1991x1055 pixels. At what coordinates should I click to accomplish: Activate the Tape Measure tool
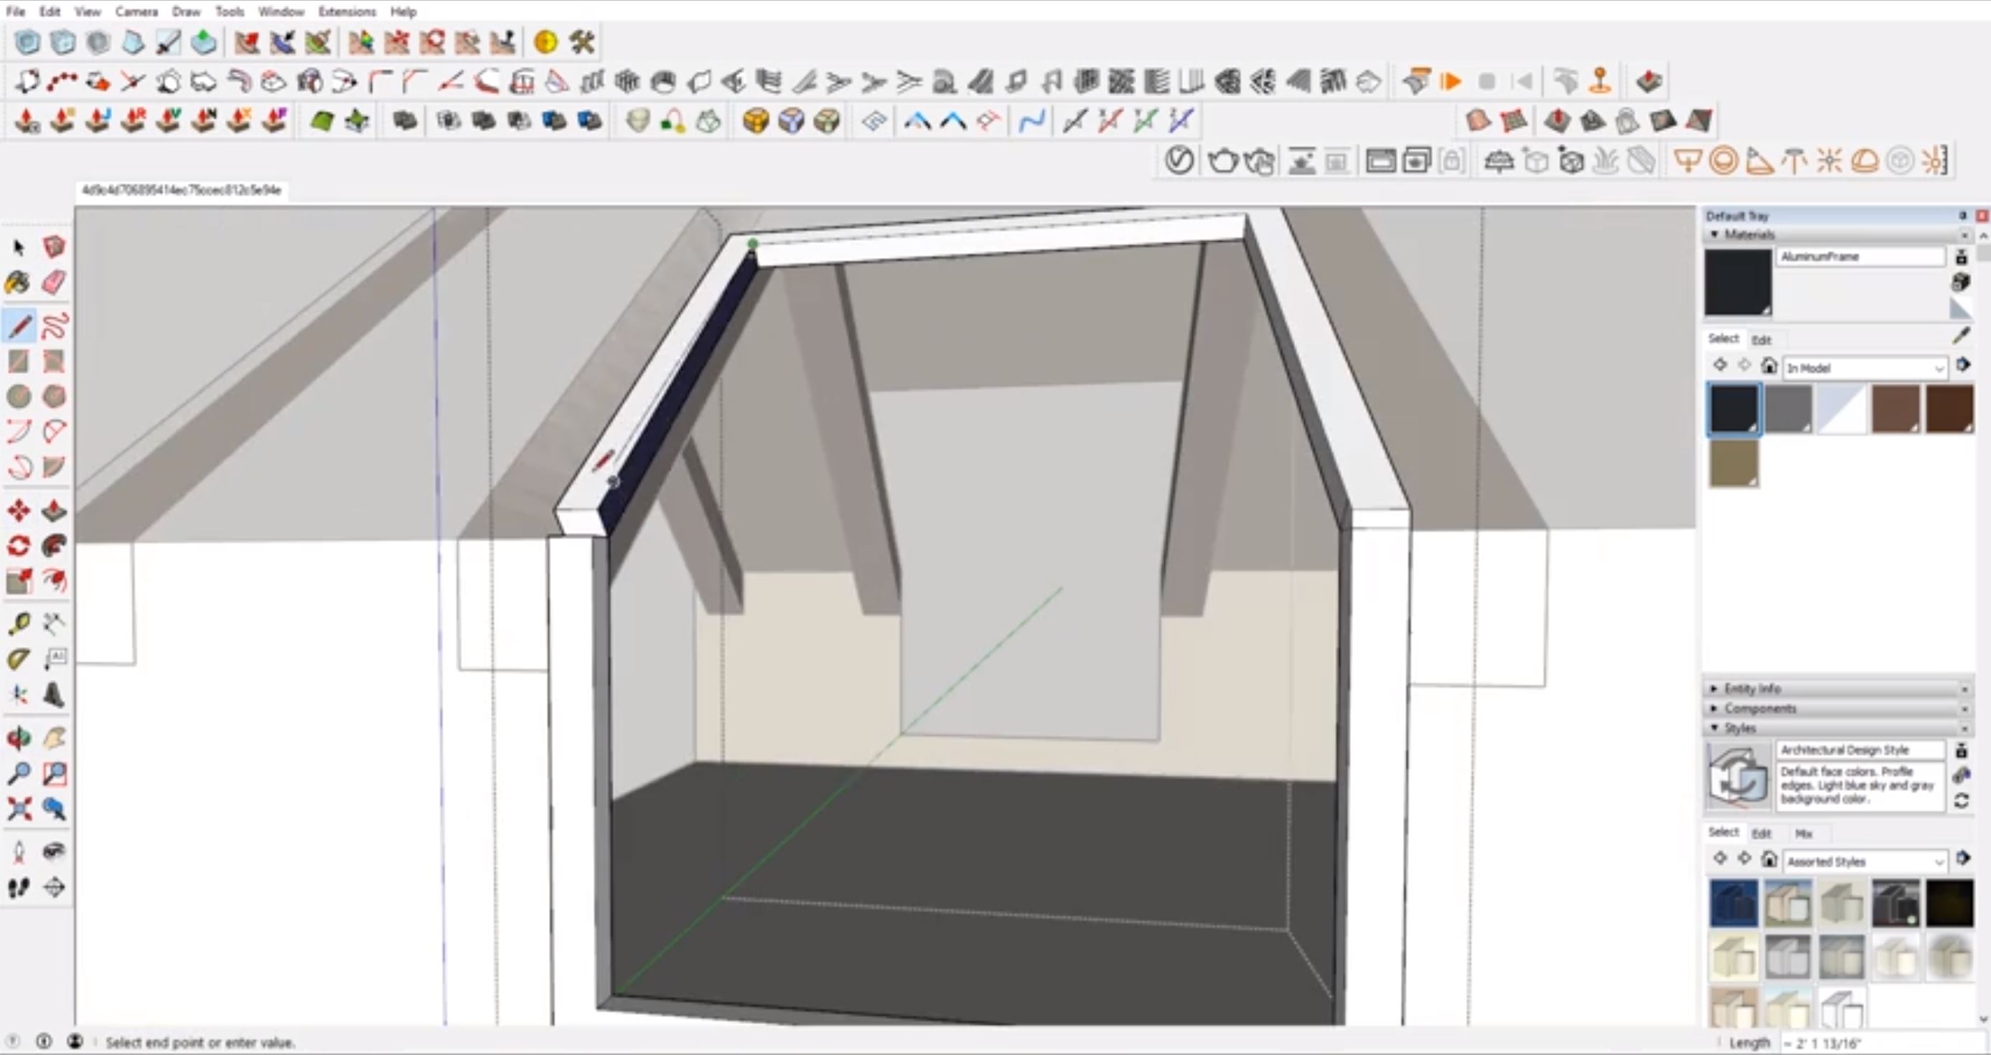19,624
